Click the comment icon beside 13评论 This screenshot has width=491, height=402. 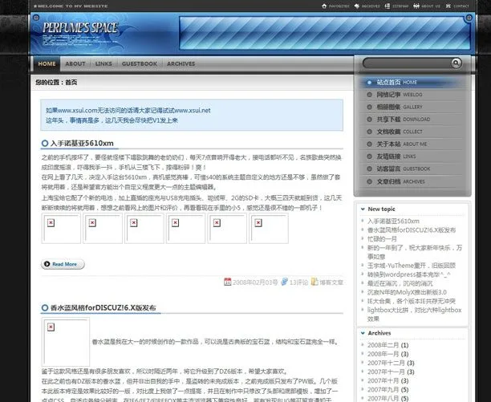pyautogui.click(x=285, y=282)
